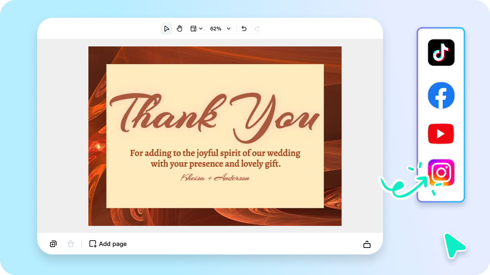Open the zoom percentage chevron
This screenshot has height=275, width=490.
click(x=228, y=28)
